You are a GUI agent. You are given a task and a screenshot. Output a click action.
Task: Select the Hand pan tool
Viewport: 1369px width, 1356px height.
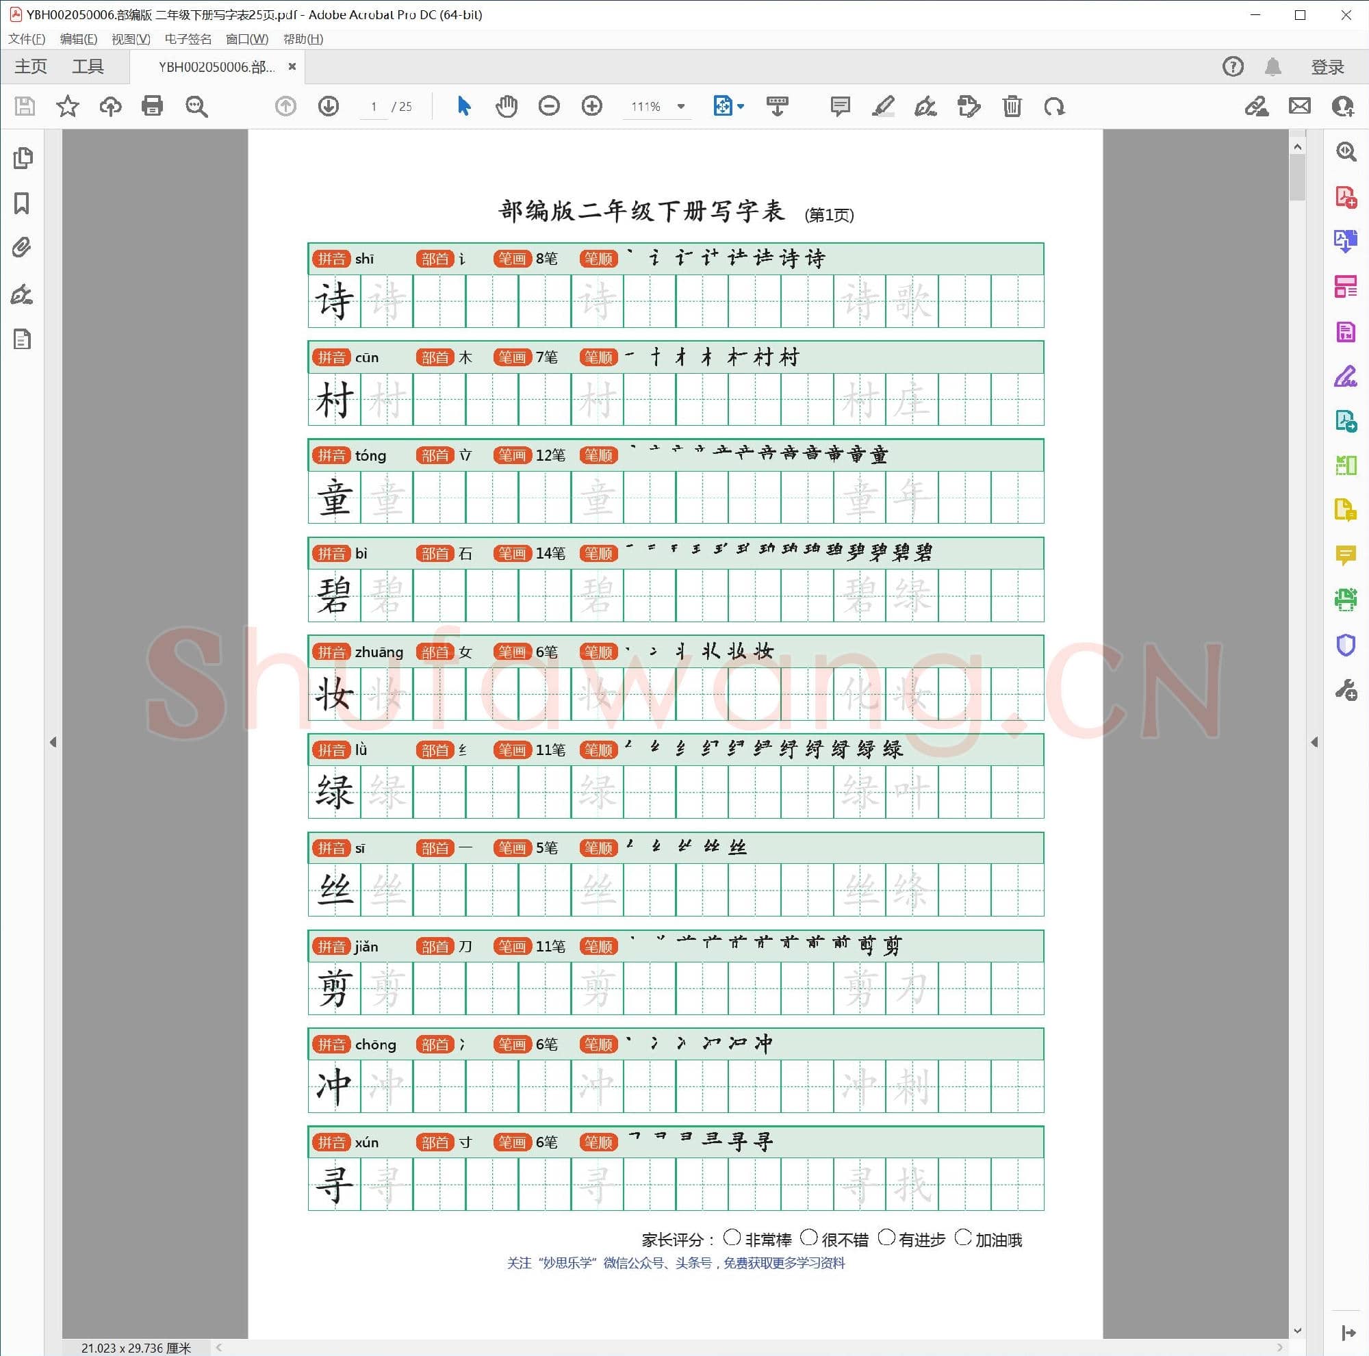tap(506, 106)
